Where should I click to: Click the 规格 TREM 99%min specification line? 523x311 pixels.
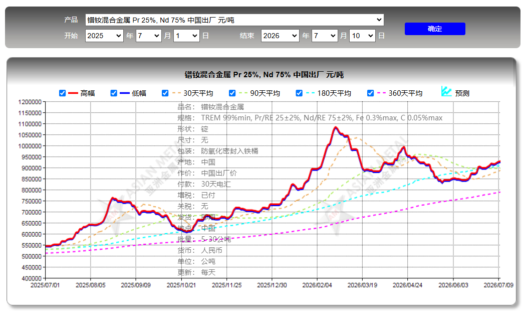pos(310,118)
